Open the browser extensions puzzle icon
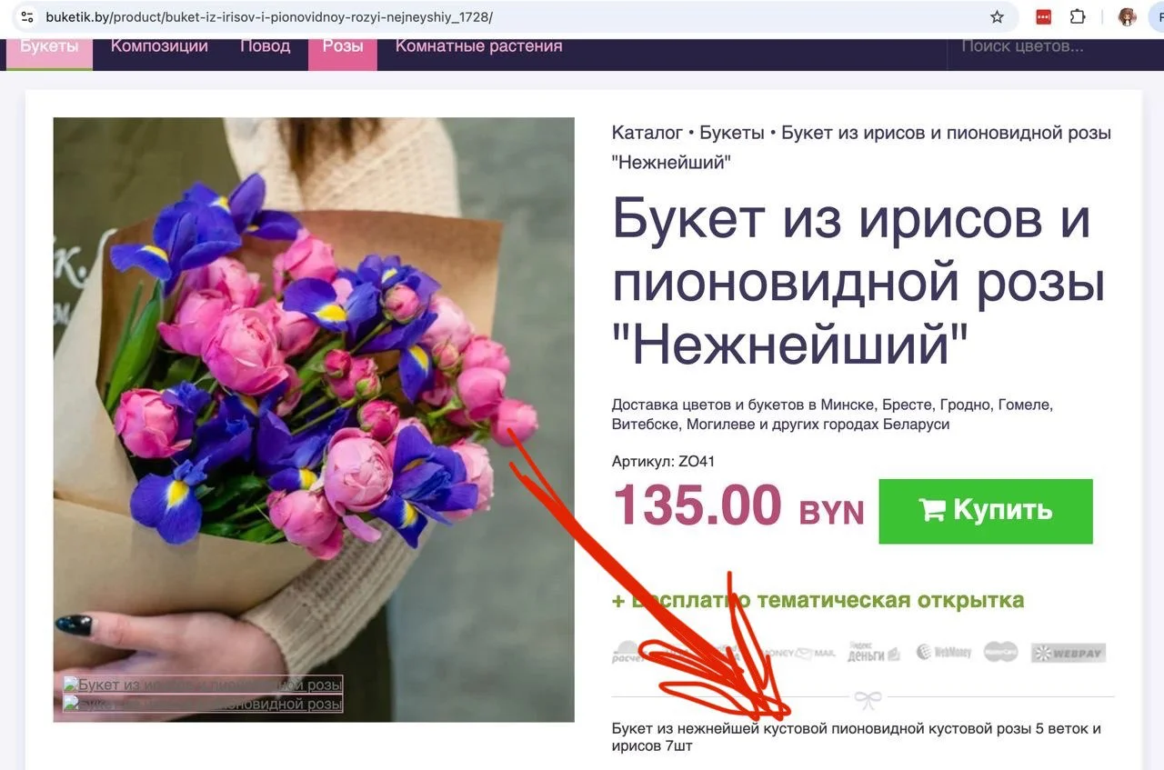This screenshot has width=1164, height=770. (x=1078, y=17)
